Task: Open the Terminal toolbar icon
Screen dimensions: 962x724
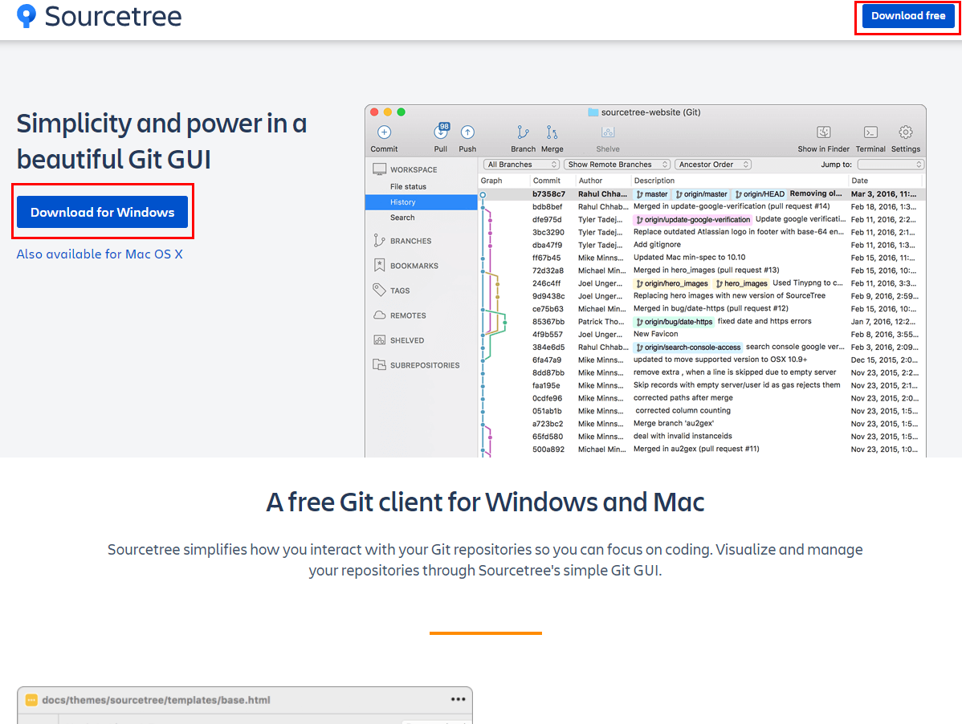Action: (870, 132)
